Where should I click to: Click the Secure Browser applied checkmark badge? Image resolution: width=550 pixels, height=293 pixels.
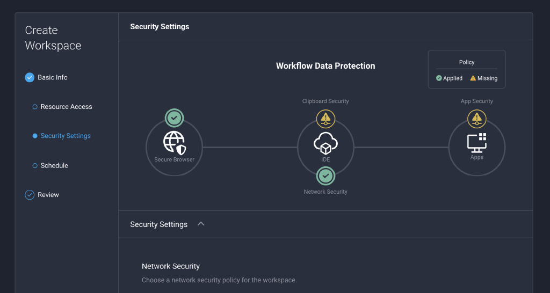(174, 118)
